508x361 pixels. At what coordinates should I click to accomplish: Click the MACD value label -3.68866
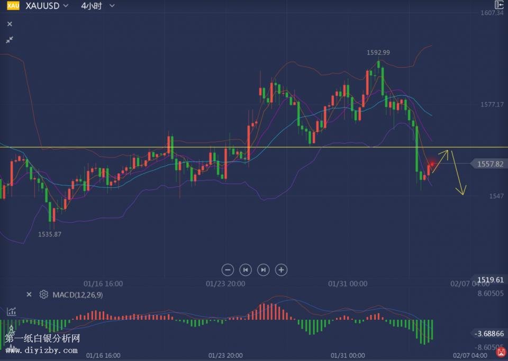(489, 333)
